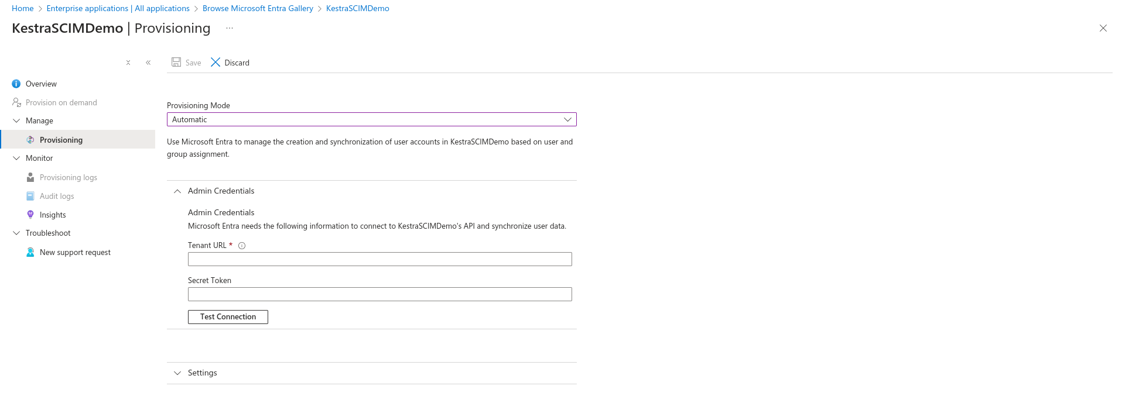
Task: Click into the Tenant URL input field
Action: [379, 259]
